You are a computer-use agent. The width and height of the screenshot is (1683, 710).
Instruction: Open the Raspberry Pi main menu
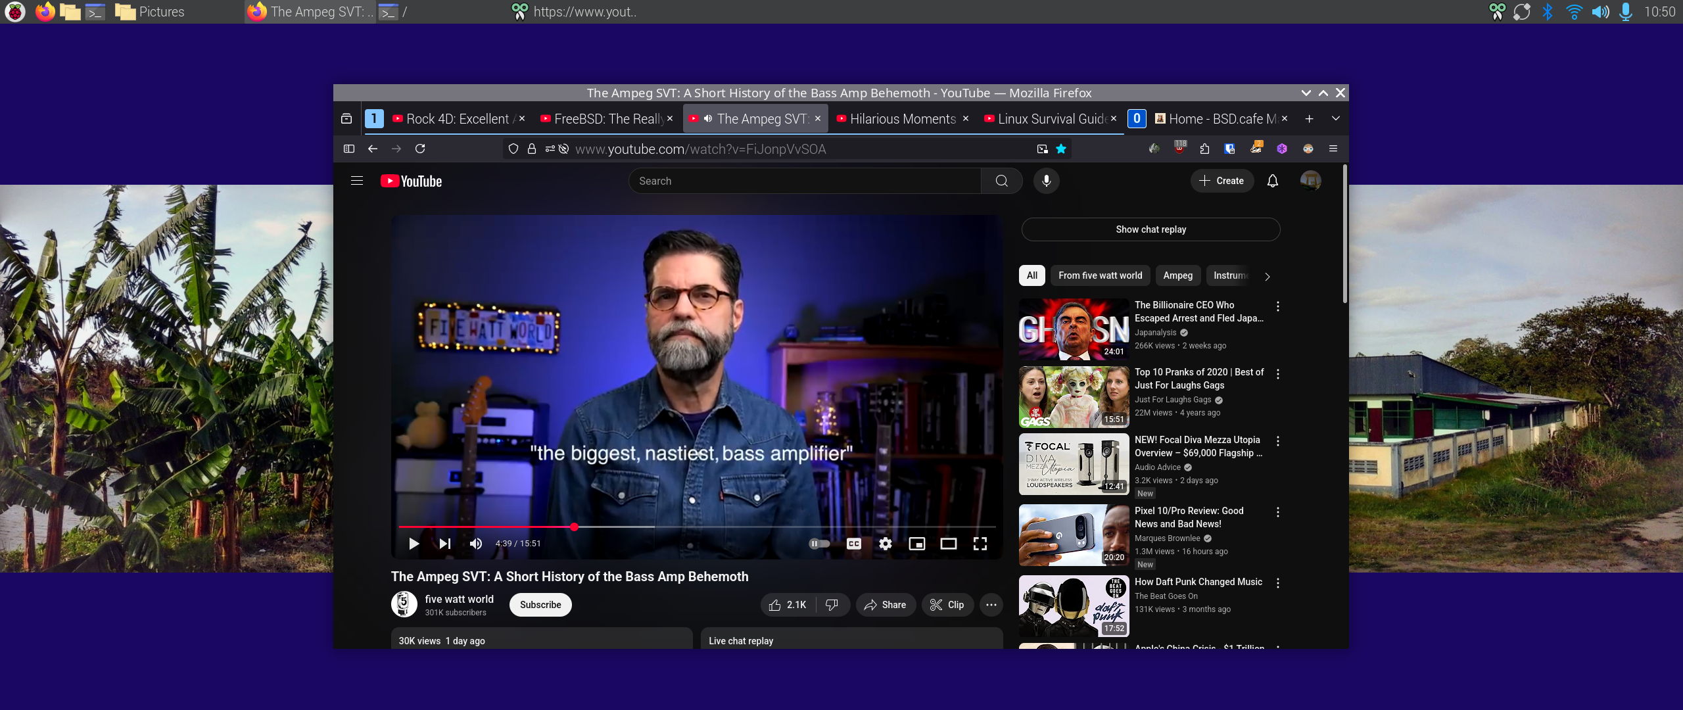(x=14, y=12)
